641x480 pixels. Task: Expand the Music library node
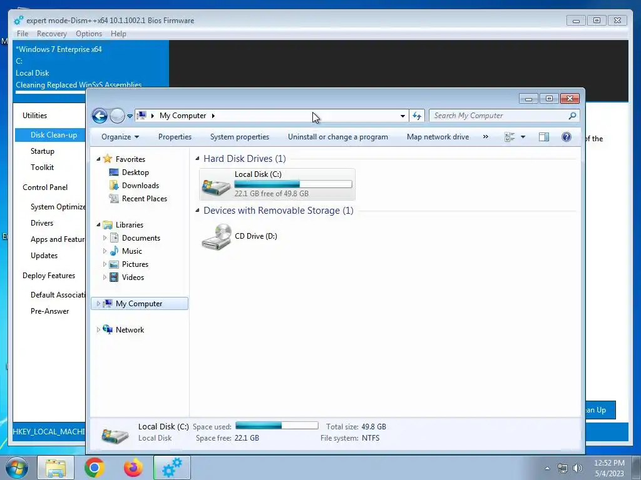[105, 251]
